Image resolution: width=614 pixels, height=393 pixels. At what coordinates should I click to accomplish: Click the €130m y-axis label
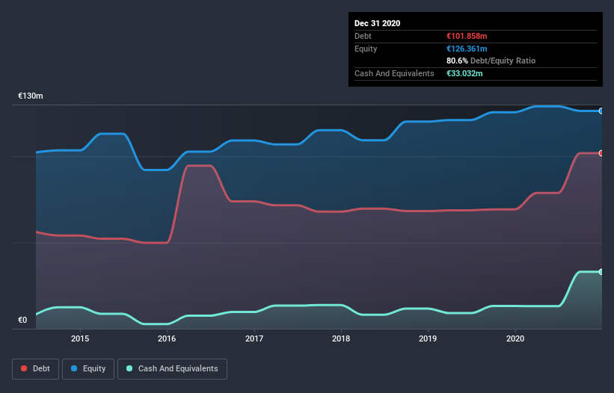tap(31, 96)
